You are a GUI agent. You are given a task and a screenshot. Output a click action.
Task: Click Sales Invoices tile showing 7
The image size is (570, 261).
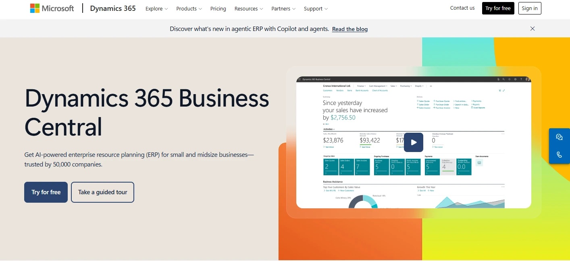click(362, 166)
